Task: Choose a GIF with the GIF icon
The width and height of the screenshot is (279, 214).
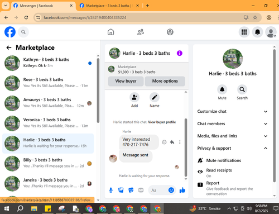Action: (x=141, y=190)
